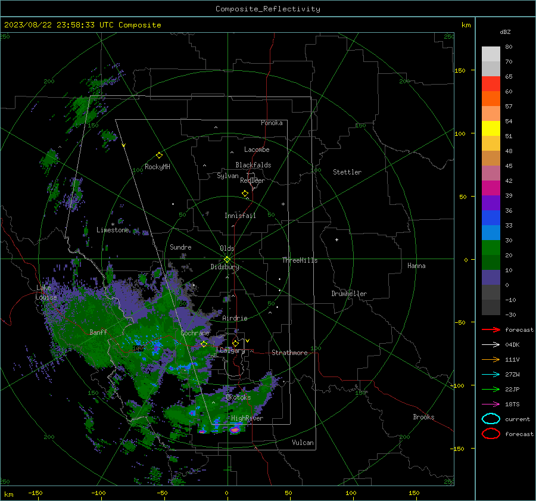The image size is (536, 501).
Task: Click the Calgary city label
Action: [x=232, y=350]
